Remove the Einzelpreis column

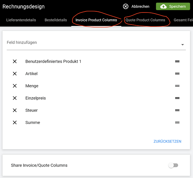pyautogui.click(x=15, y=98)
